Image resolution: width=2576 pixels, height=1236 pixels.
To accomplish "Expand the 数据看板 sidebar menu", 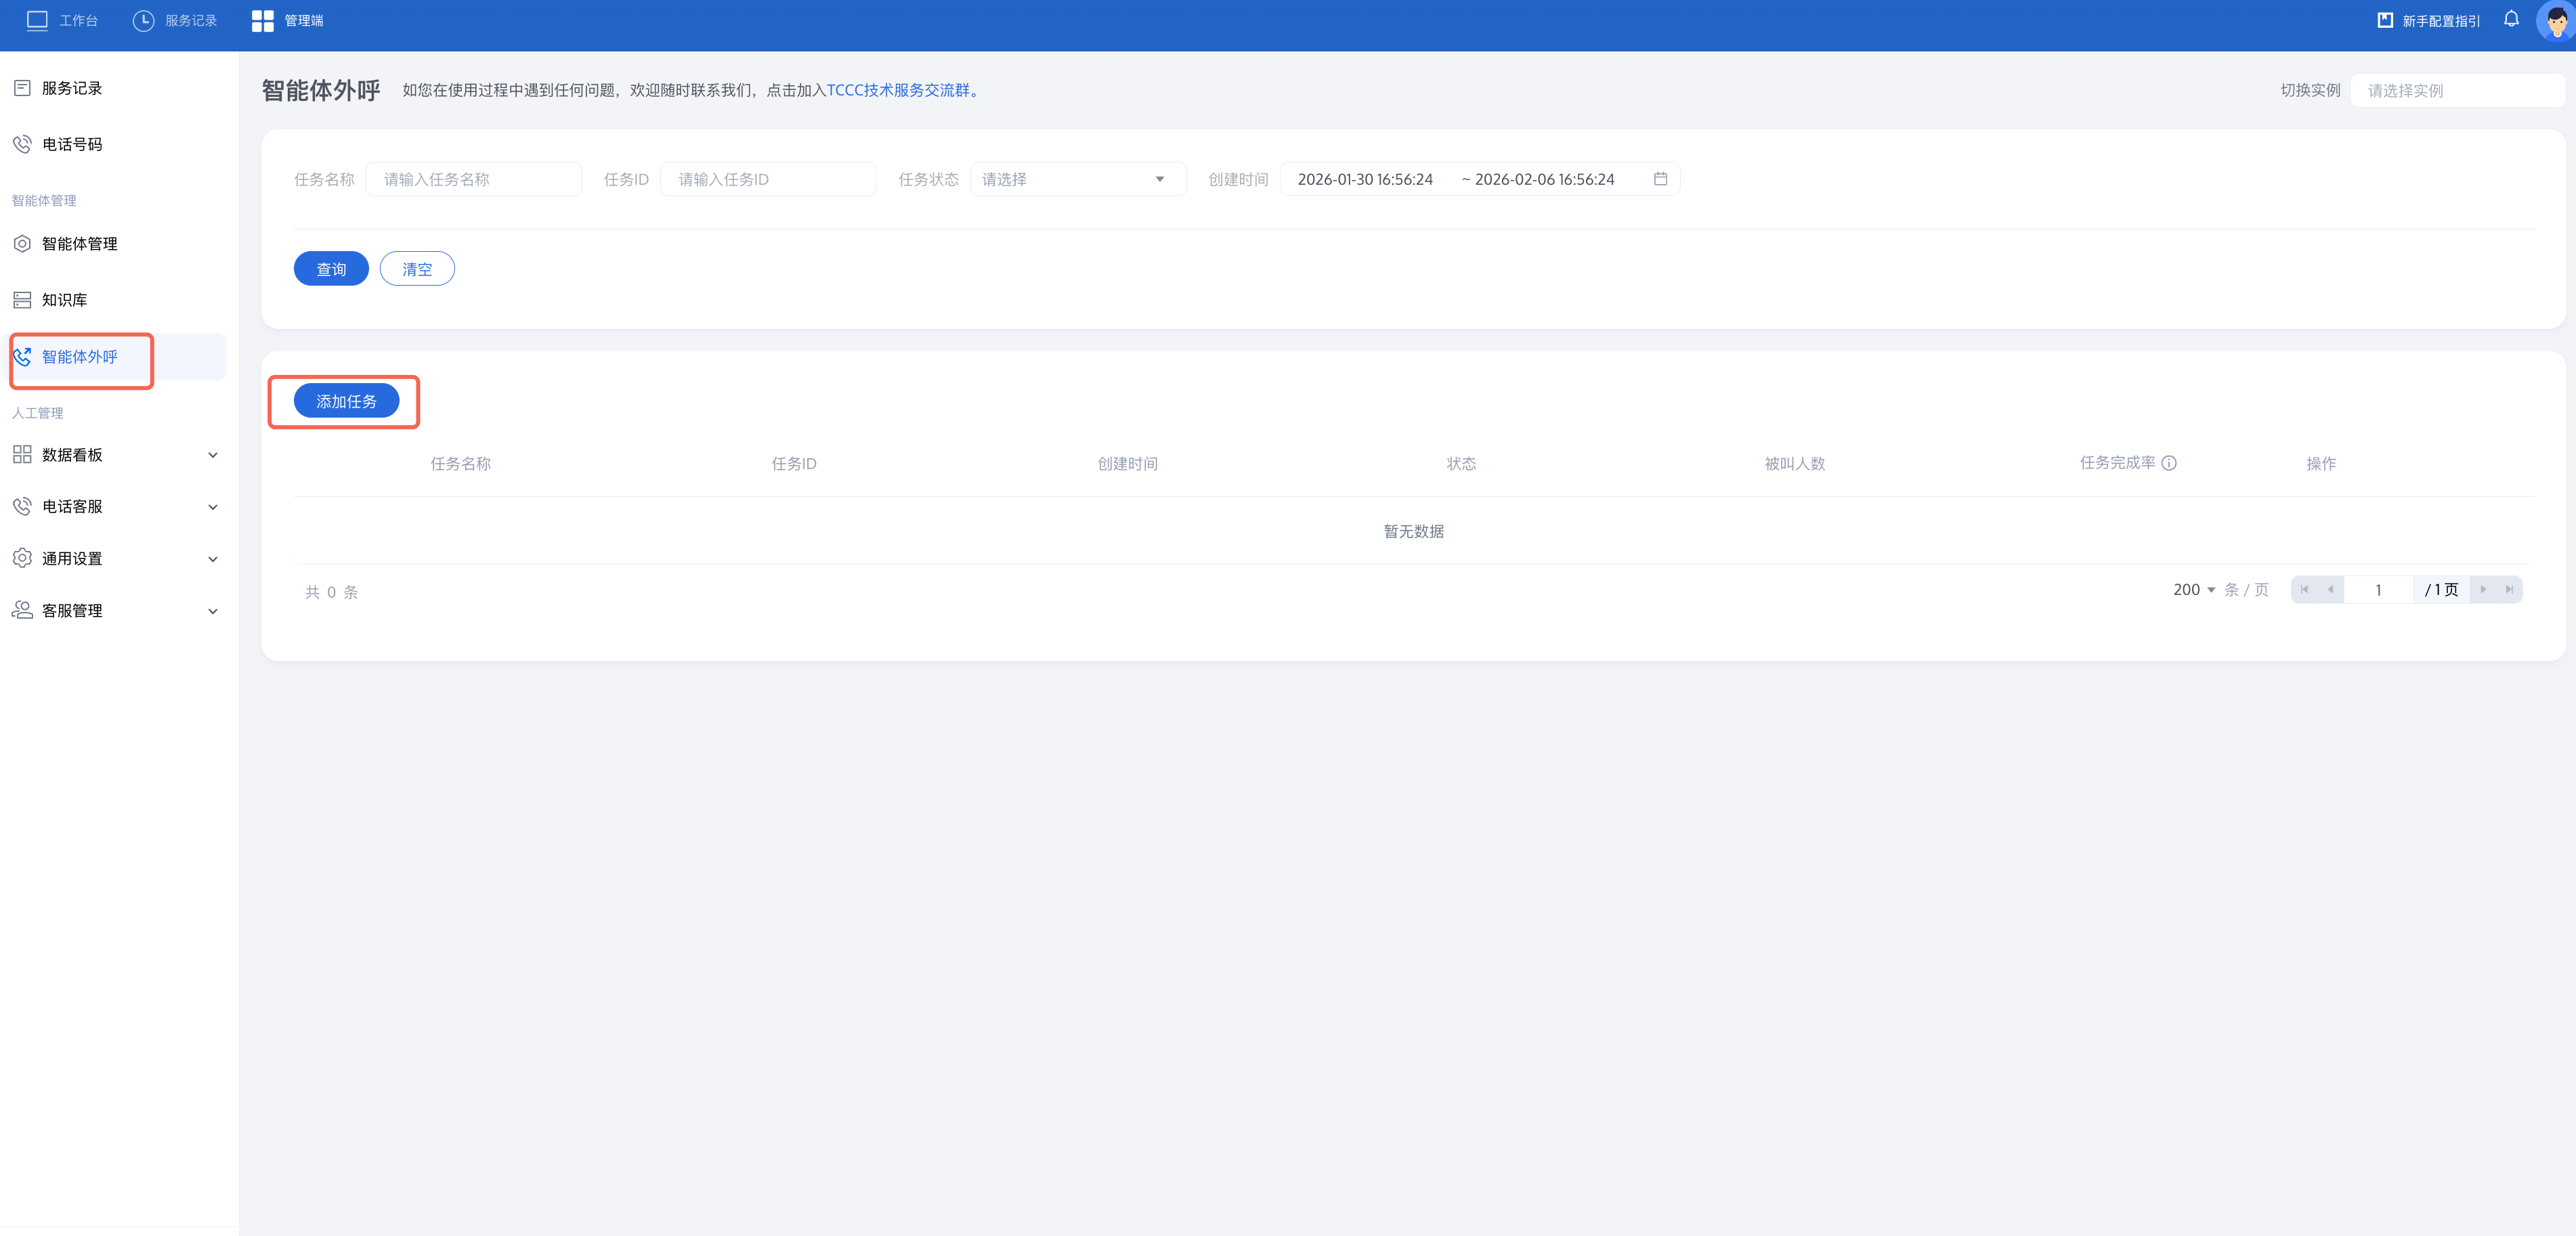I will pos(115,455).
